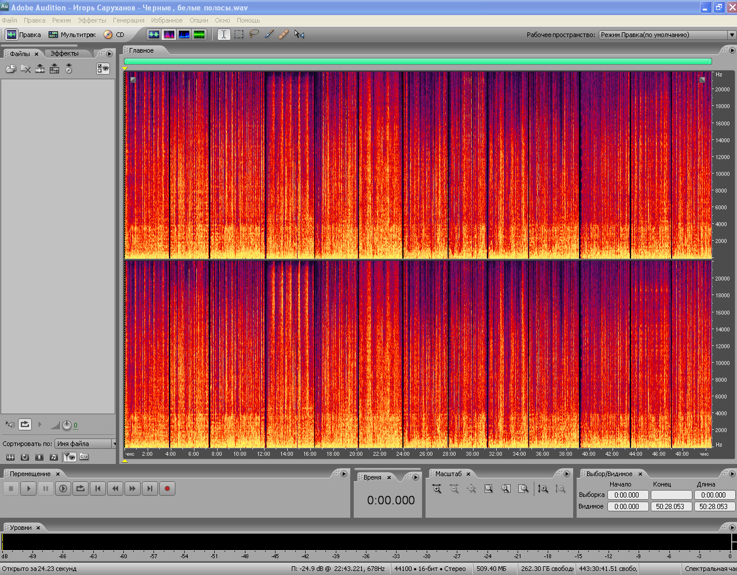Image resolution: width=737 pixels, height=575 pixels.
Task: Pick the Marquee selection tool
Action: pyautogui.click(x=239, y=34)
